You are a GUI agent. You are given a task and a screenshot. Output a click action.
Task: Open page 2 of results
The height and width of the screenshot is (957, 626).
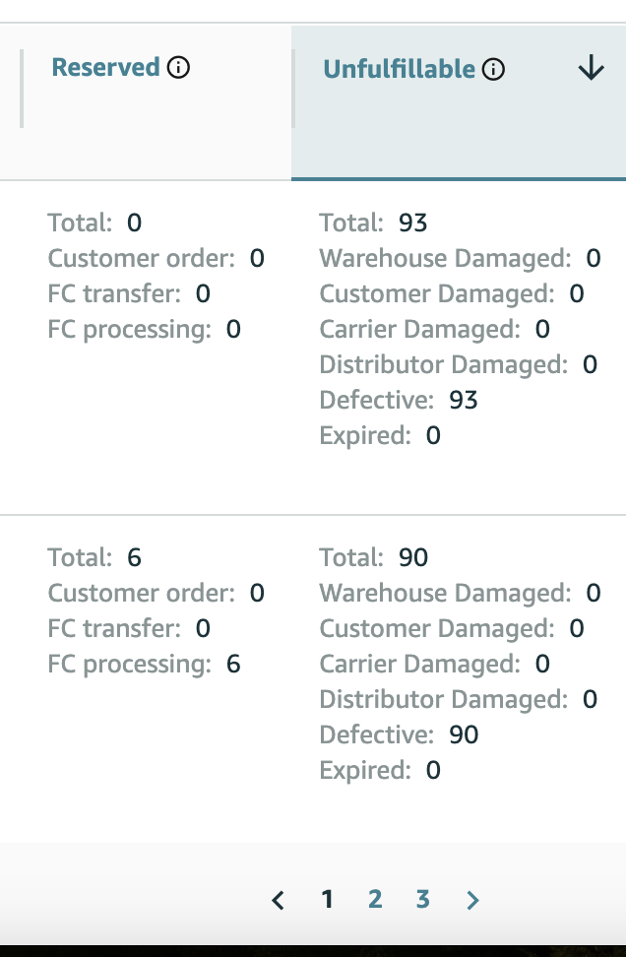coord(375,899)
